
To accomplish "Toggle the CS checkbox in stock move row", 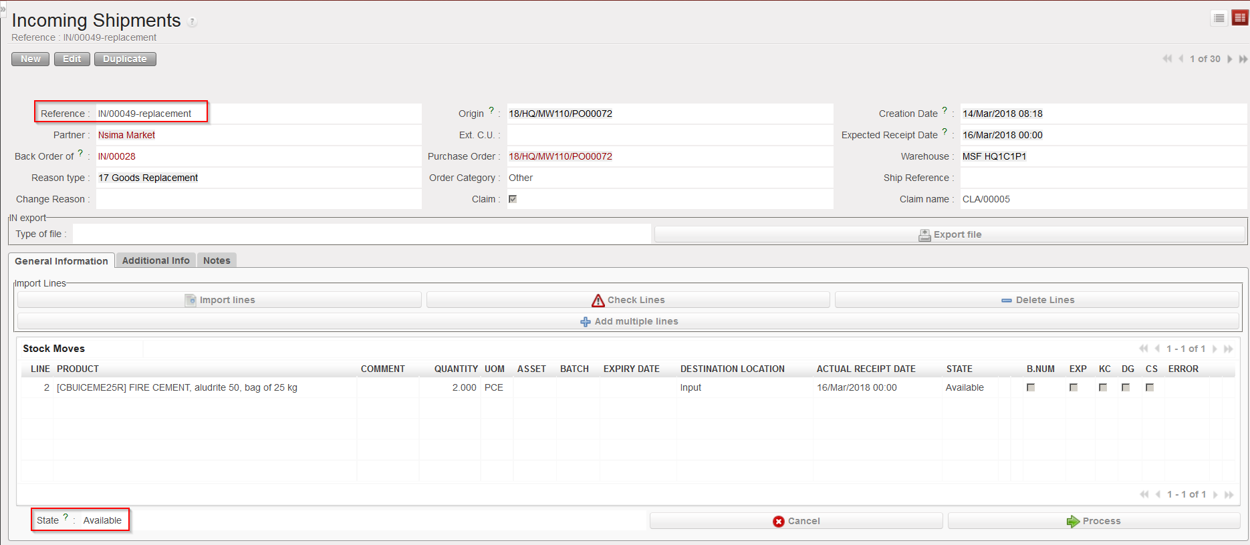I will pyautogui.click(x=1150, y=387).
